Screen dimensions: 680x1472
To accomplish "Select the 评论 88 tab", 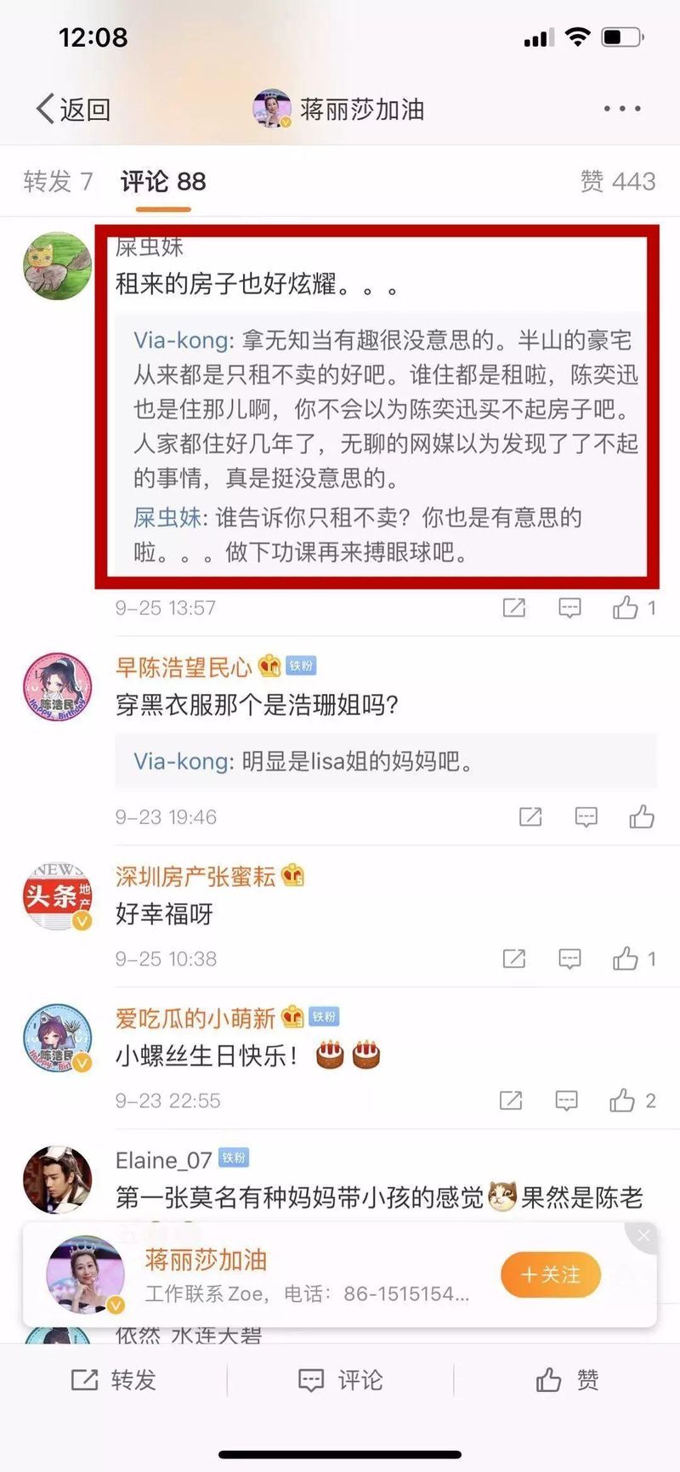I will [163, 181].
